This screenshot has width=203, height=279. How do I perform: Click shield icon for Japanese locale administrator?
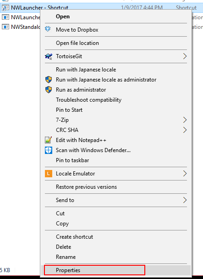pyautogui.click(x=49, y=80)
